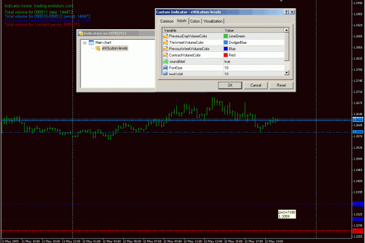Click the 'Indicator home: trading-evolution.com' chart label
Image resolution: width=365 pixels, height=243 pixels.
click(x=39, y=6)
